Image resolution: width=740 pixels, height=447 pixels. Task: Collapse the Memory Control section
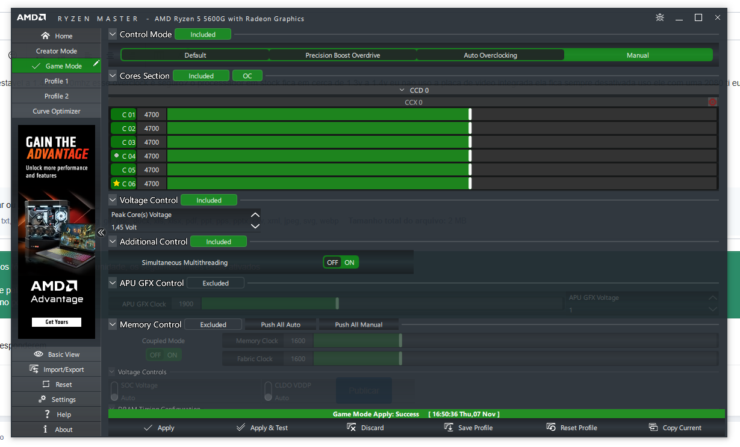[x=113, y=324]
